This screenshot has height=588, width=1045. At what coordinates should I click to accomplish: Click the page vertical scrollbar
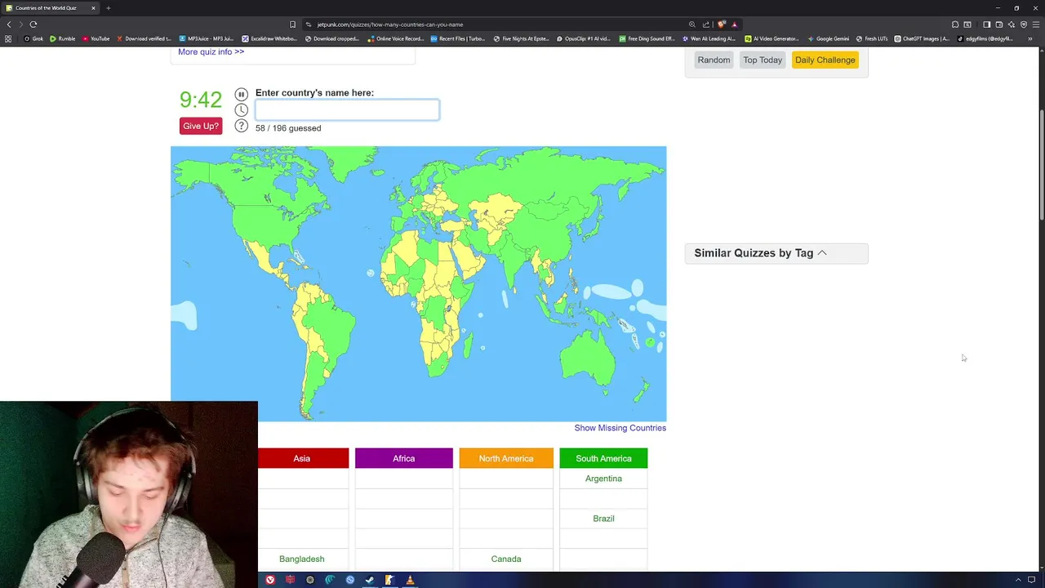coord(1041,163)
